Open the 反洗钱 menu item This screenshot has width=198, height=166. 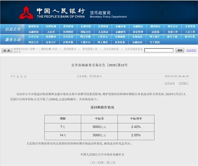point(155,32)
